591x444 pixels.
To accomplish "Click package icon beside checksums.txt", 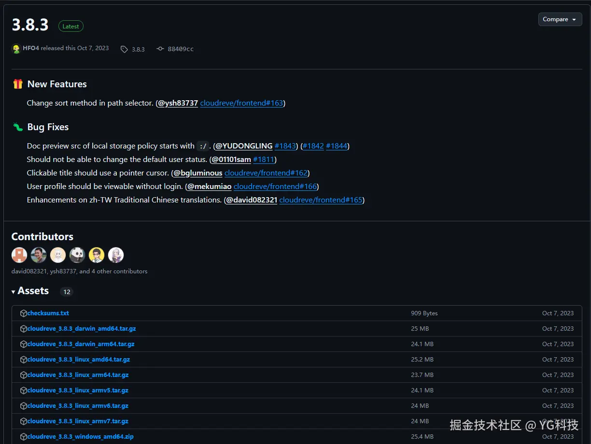I will [x=24, y=313].
